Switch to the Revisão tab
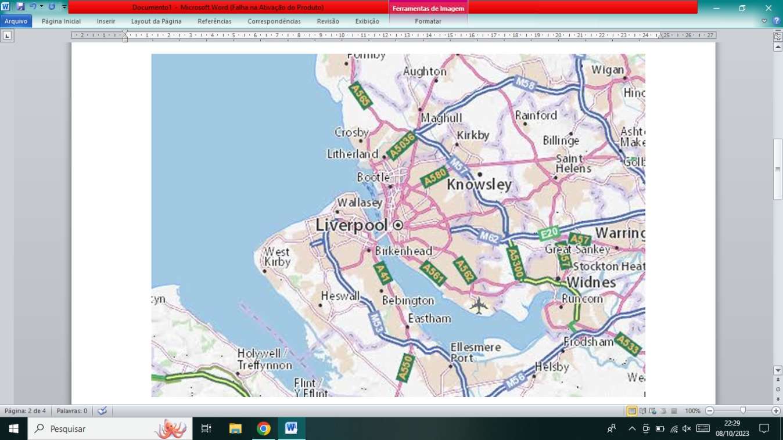This screenshot has height=440, width=783. [328, 21]
